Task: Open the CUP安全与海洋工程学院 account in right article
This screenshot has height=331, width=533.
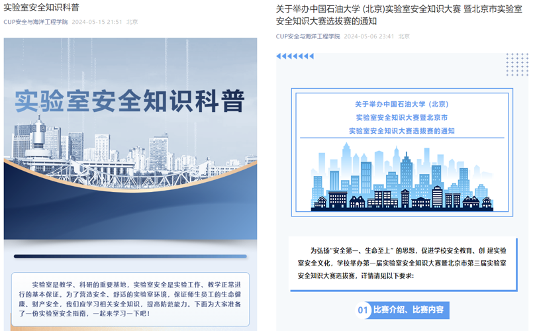Action: coord(308,36)
